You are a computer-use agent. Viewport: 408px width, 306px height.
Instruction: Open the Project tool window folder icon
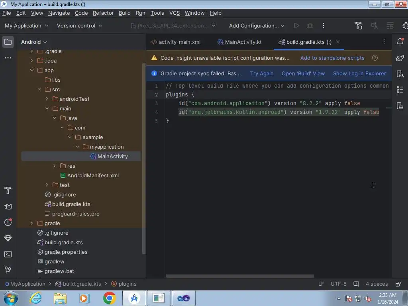(x=8, y=42)
